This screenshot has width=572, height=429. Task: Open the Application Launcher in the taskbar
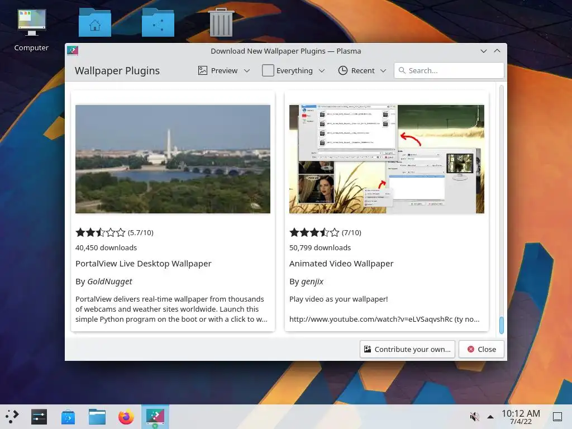point(12,417)
